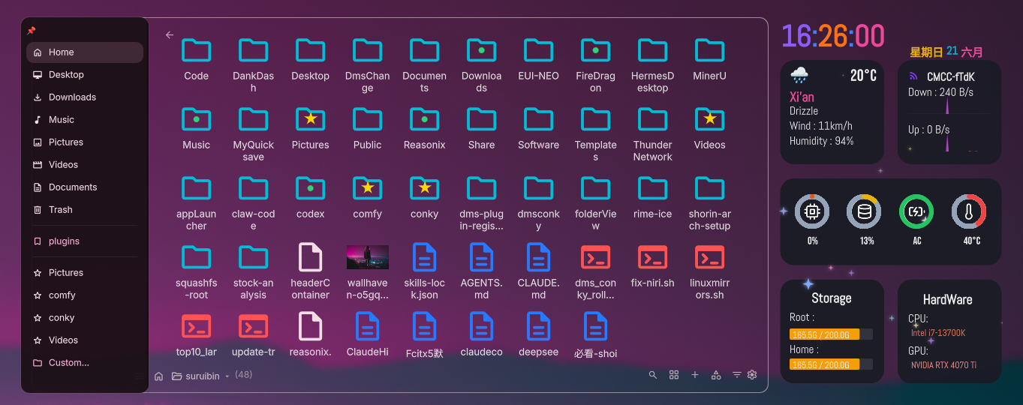The height and width of the screenshot is (405, 1023).
Task: Click the Intel i7-13700K CPU text
Action: coord(938,333)
